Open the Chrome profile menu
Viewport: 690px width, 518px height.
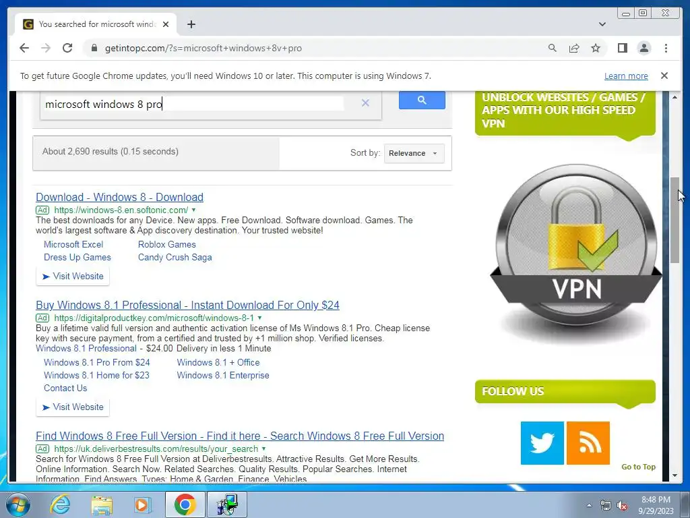644,48
